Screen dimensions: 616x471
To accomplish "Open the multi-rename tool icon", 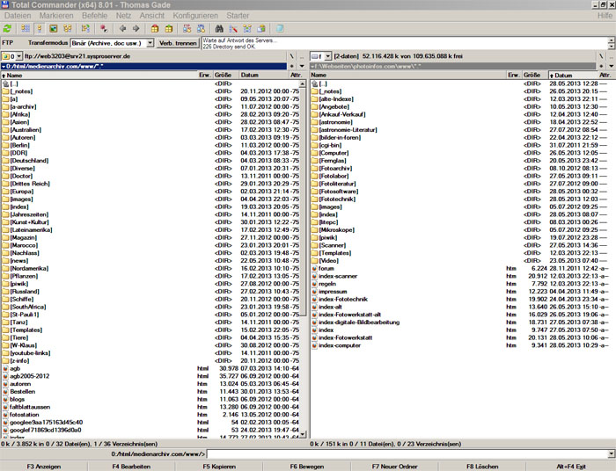I will pos(233,29).
